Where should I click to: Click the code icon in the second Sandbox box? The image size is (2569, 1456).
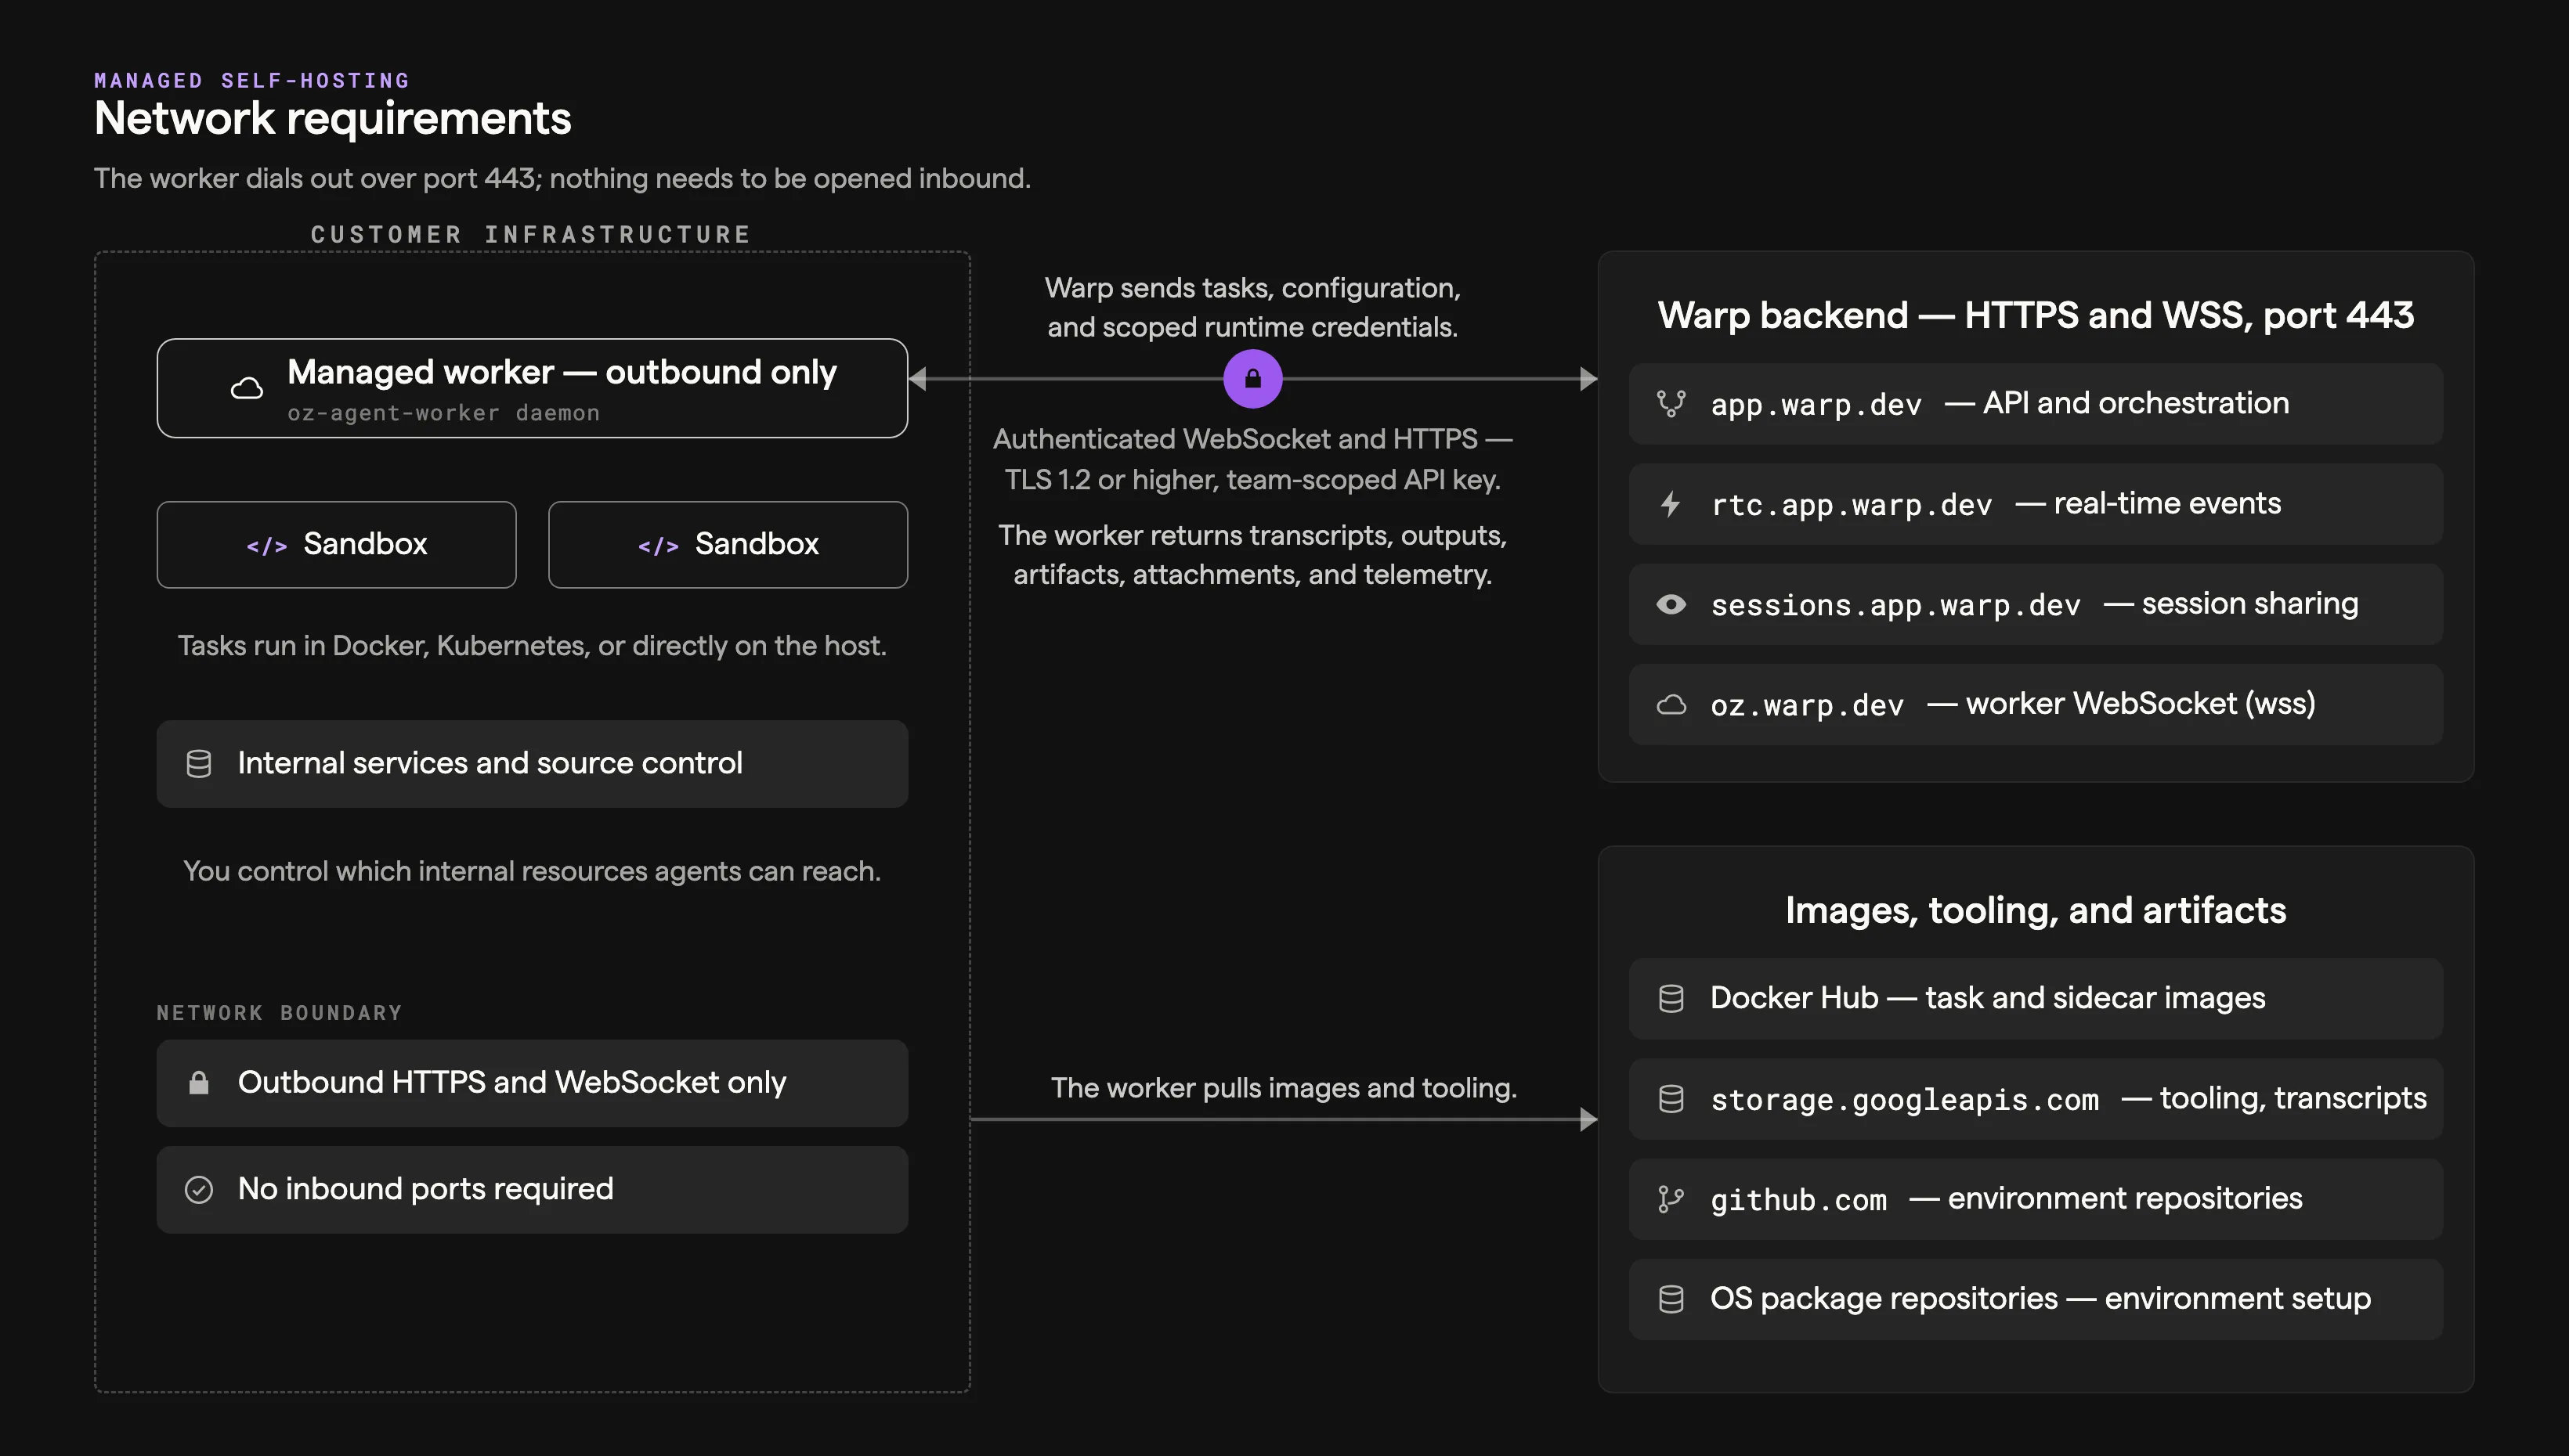658,546
